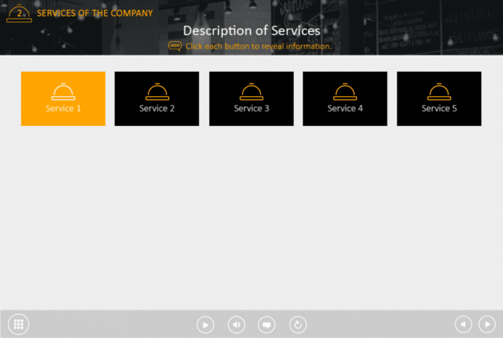Reveal information for Service 3
This screenshot has height=338, width=503.
click(251, 99)
